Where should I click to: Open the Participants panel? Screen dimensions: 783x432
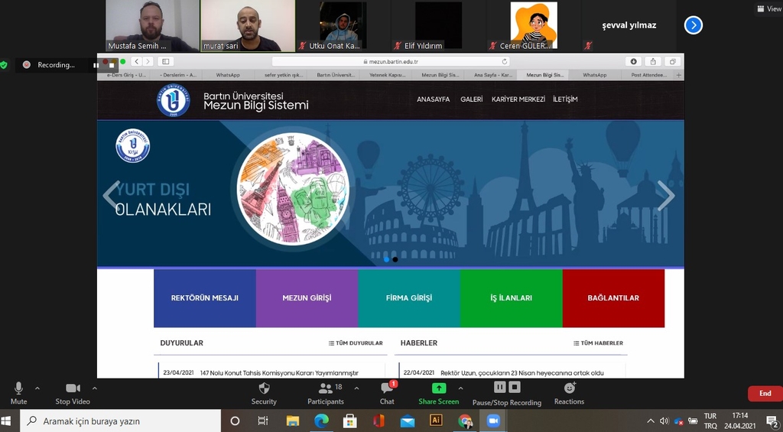[x=325, y=389]
